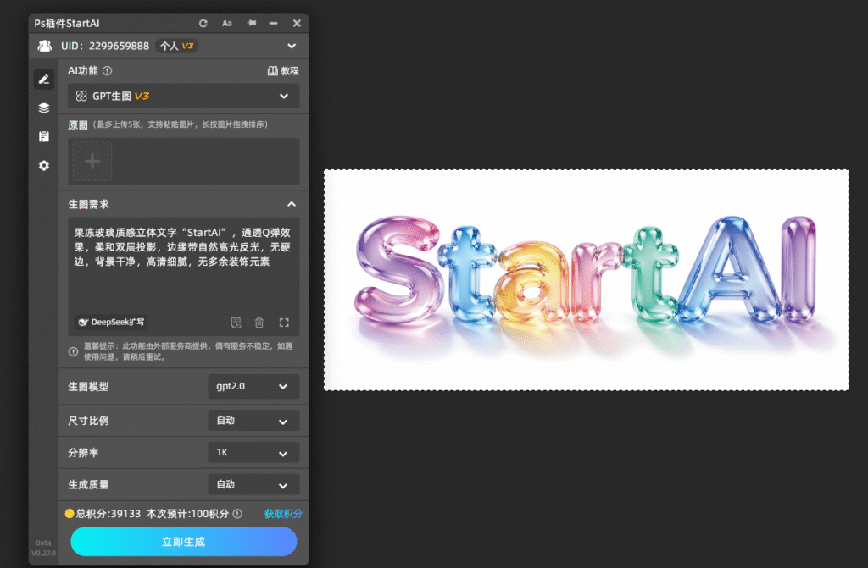Click the generated StartAI jelly text image

pos(587,280)
